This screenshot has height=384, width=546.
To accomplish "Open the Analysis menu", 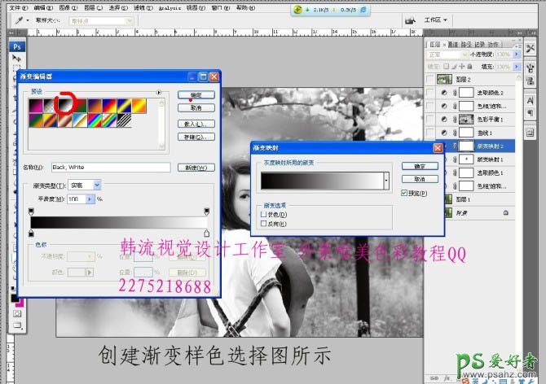I will [170, 5].
